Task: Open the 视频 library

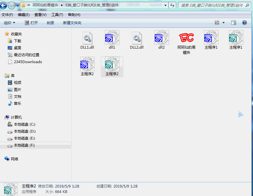Action: [x=18, y=83]
